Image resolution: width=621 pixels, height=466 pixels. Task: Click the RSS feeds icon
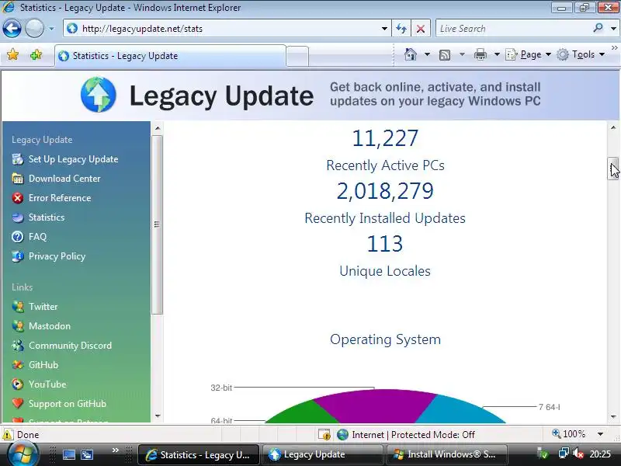(x=445, y=54)
